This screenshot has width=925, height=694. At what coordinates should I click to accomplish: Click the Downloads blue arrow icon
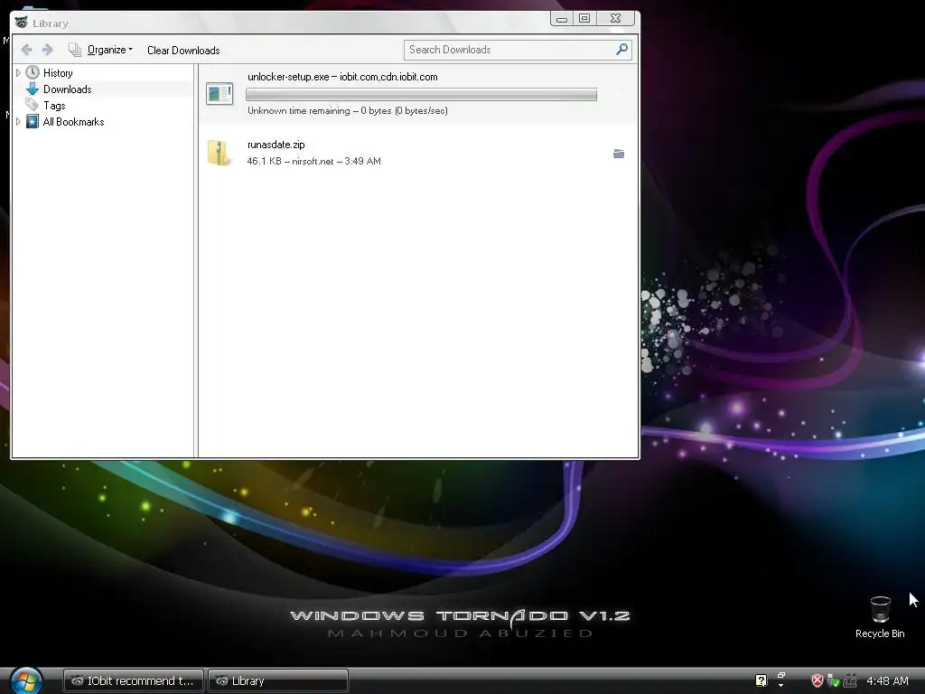click(33, 89)
